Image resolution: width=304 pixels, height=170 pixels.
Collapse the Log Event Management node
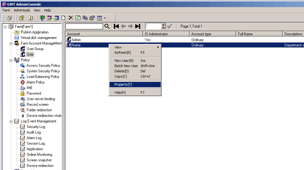[x=11, y=121]
